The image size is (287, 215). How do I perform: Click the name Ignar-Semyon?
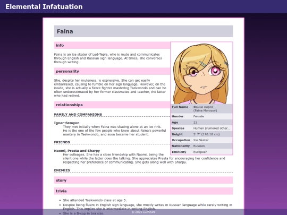coord(66,123)
